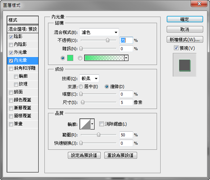Close the 圖層樣式 dialog window
Screen dimensions: 210x180
coord(199,4)
